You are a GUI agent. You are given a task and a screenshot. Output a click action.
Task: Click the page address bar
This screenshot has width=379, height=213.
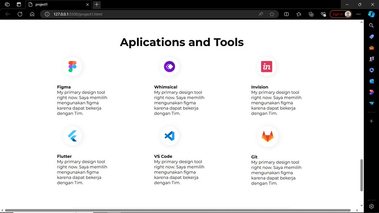pos(158,14)
